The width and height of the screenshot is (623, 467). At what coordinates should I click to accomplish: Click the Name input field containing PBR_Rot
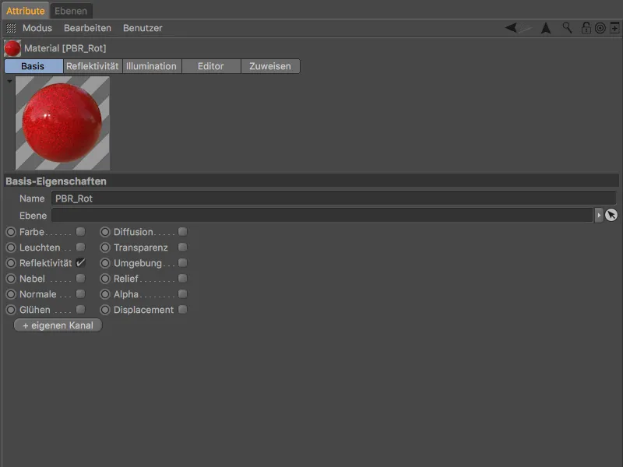(x=234, y=198)
